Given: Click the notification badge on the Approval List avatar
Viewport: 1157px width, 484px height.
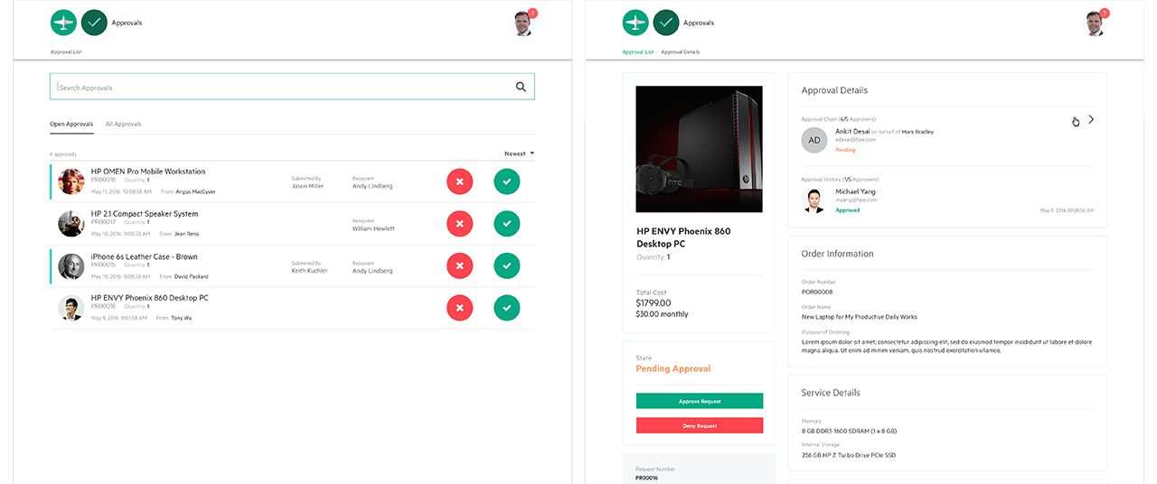Looking at the screenshot, I should click(532, 14).
